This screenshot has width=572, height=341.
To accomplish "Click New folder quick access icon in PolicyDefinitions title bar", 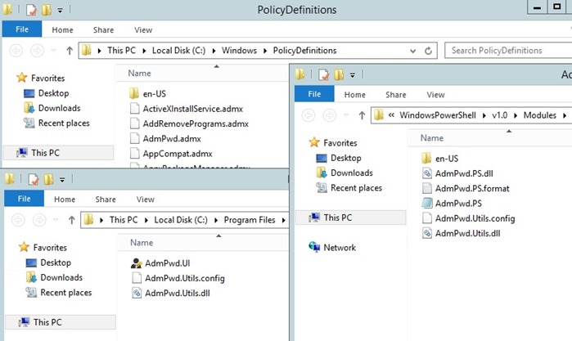I will click(x=47, y=10).
